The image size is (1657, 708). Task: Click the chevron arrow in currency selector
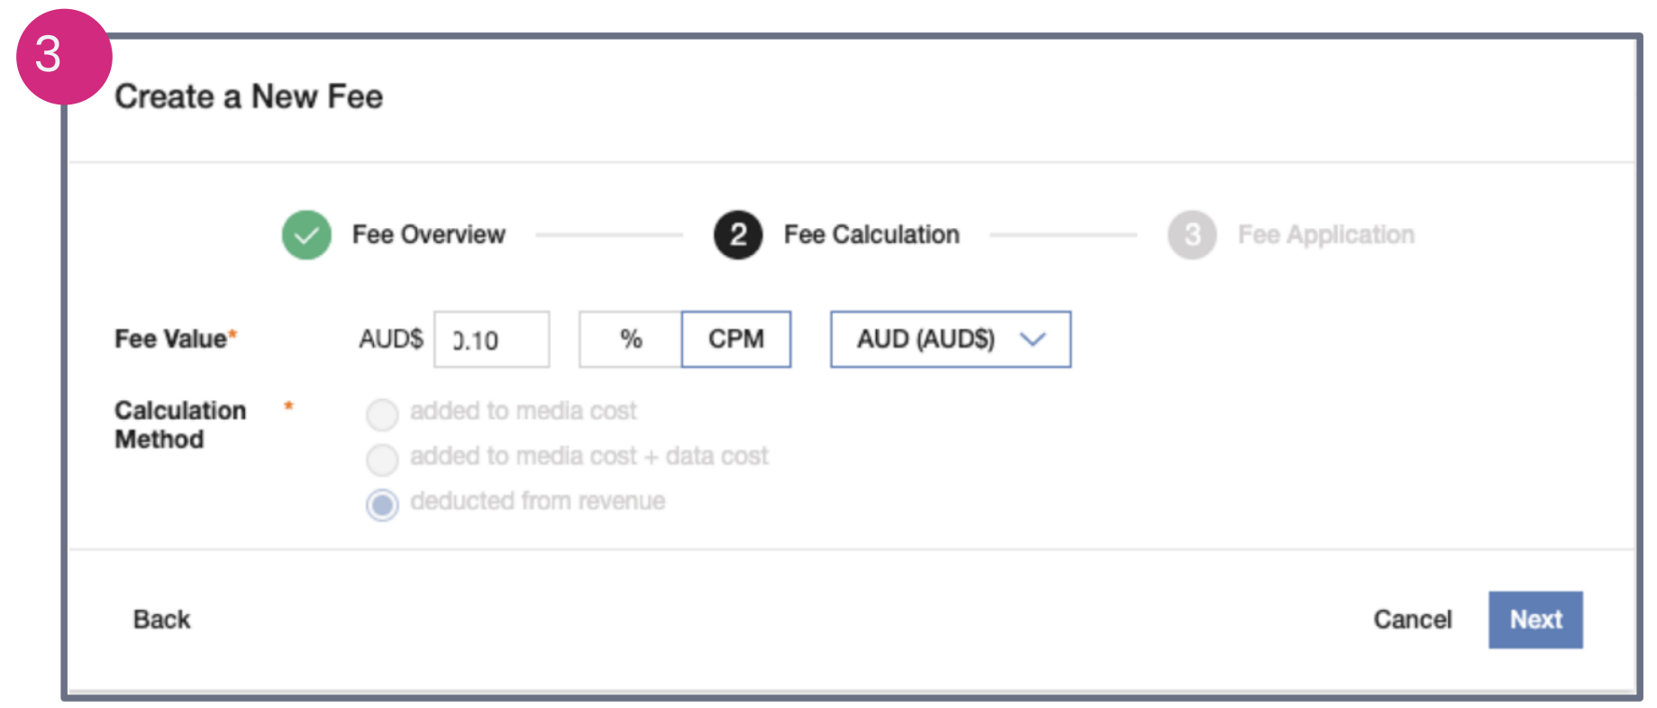coord(1033,340)
